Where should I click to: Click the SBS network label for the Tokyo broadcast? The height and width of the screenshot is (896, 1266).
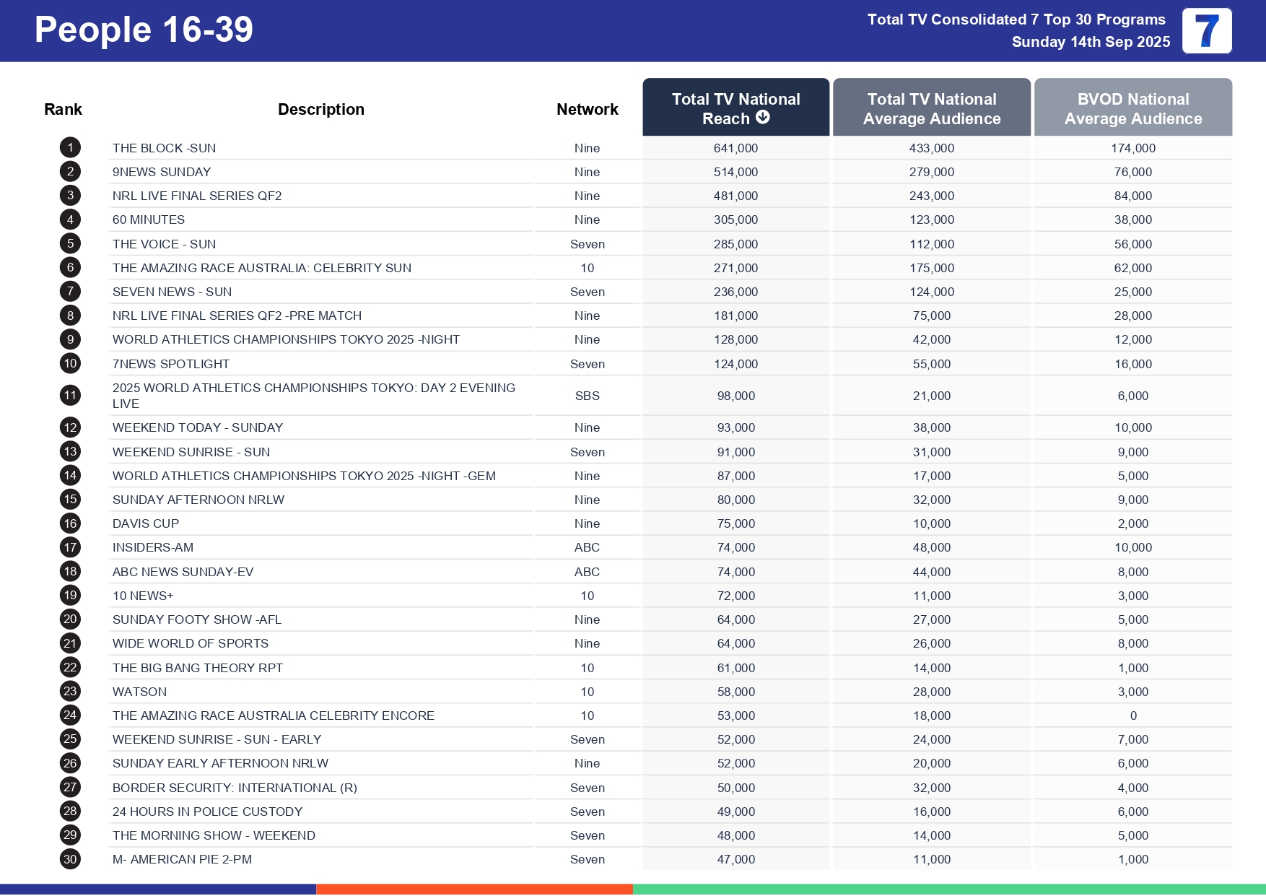click(x=587, y=396)
